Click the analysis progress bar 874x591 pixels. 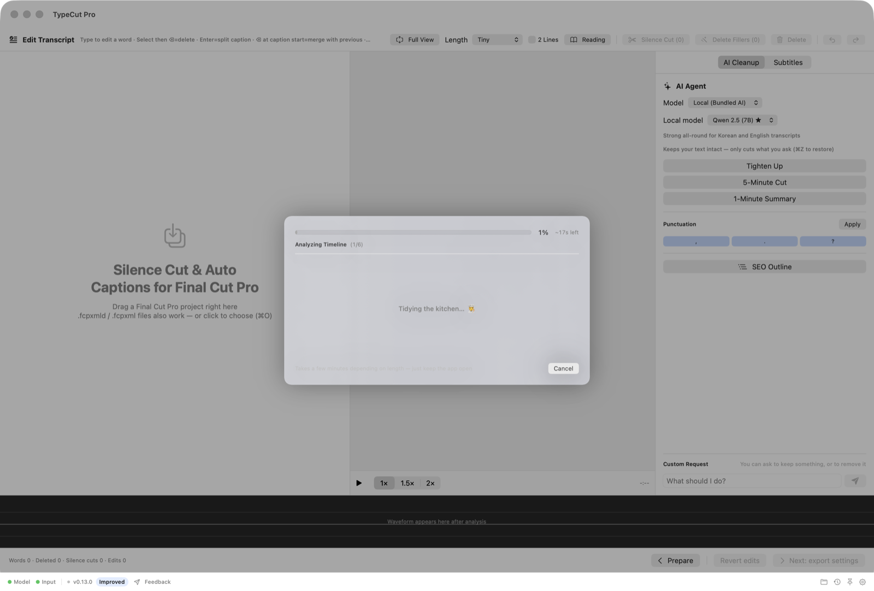point(413,232)
